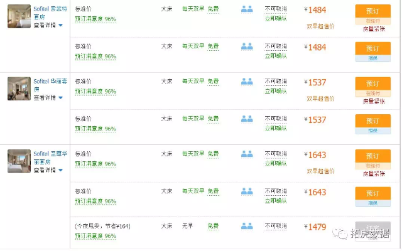Open the Sofitel 华丽套房 room thumbnail
This screenshot has height=251, width=402.
click(18, 88)
